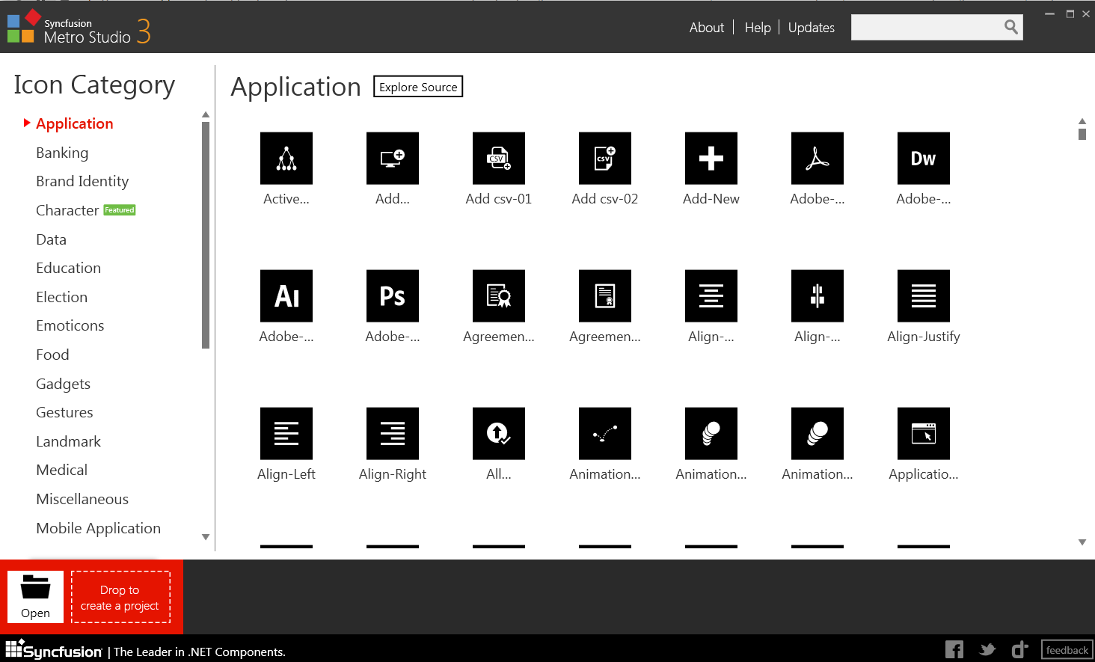Click the search magnifier icon
This screenshot has height=662, width=1095.
(x=1011, y=28)
